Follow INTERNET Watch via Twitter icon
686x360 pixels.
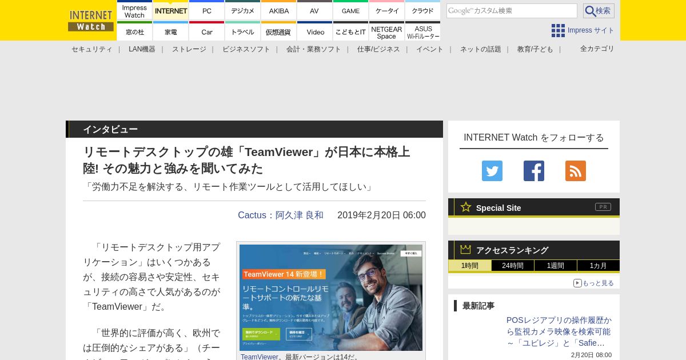click(492, 171)
